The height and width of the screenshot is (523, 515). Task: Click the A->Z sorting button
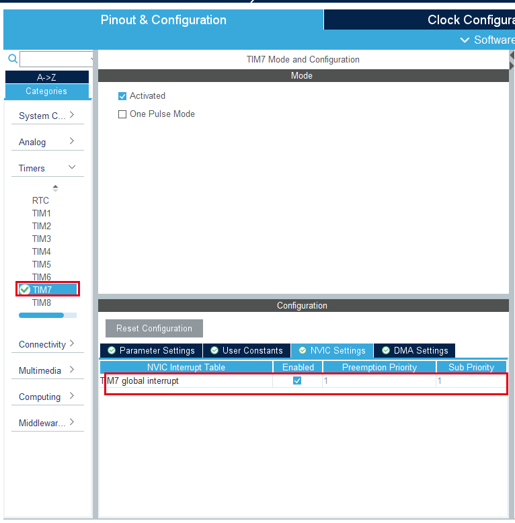point(46,77)
